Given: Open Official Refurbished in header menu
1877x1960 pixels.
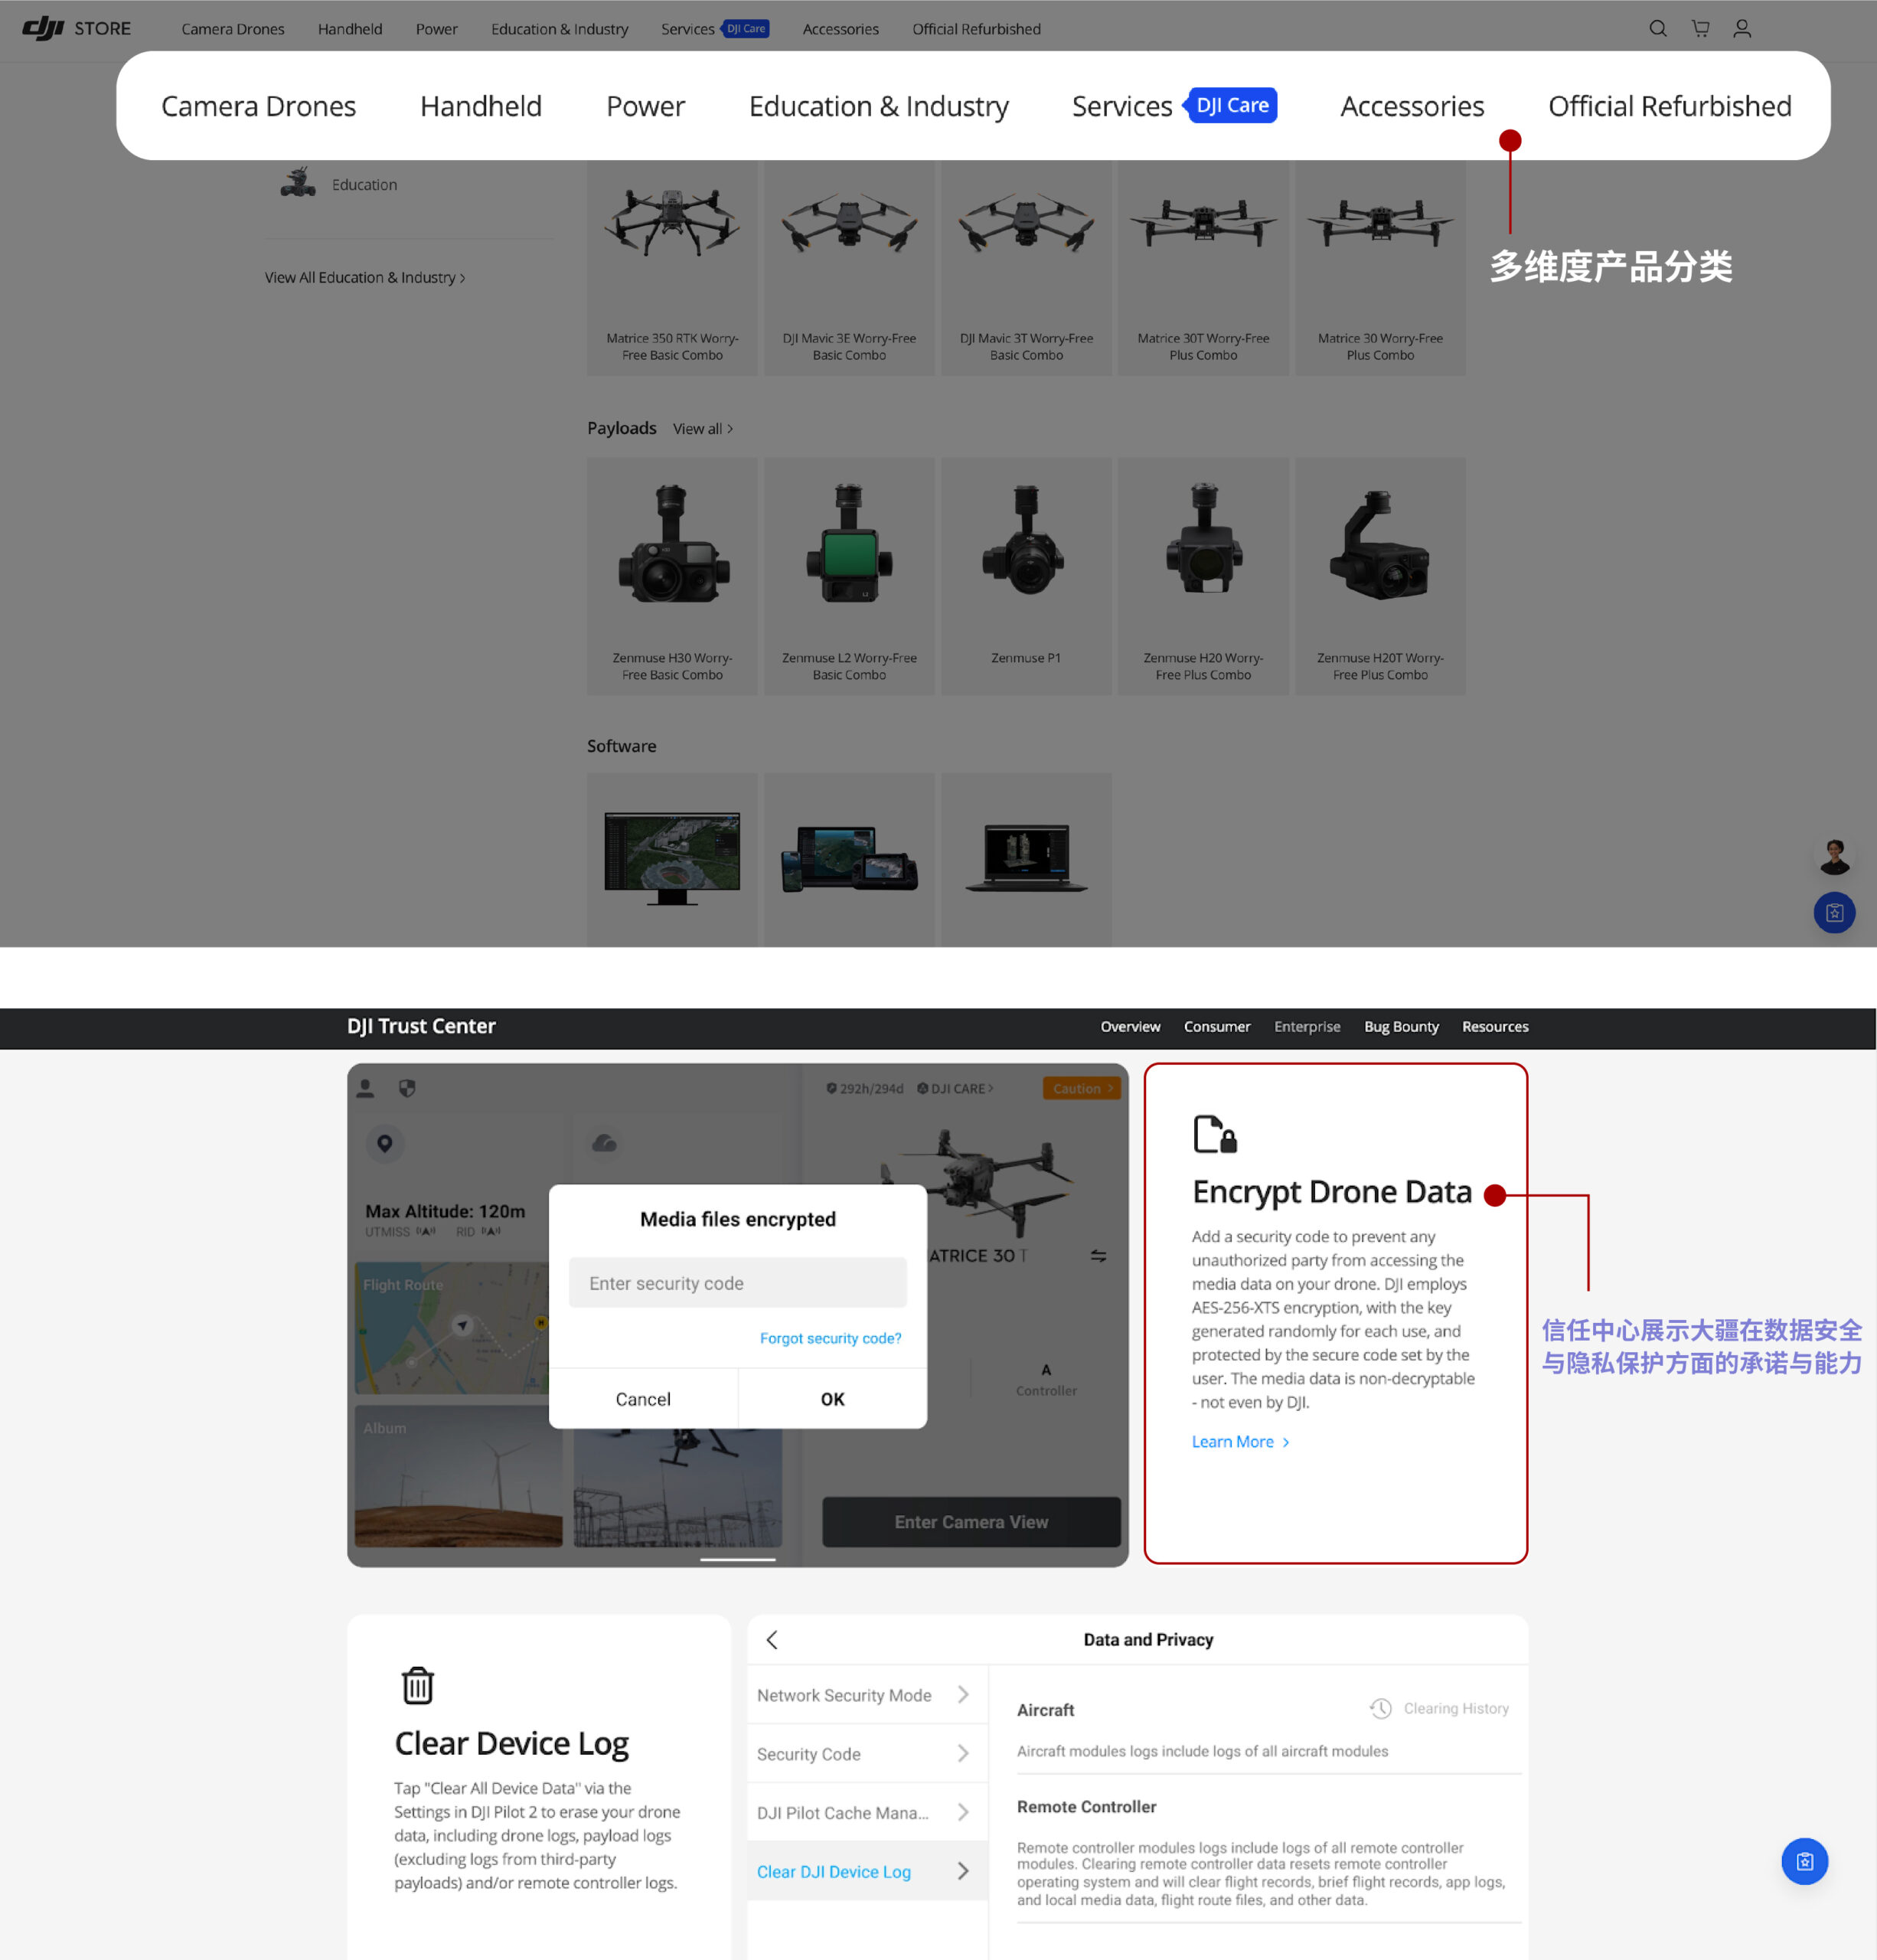Looking at the screenshot, I should [x=976, y=29].
